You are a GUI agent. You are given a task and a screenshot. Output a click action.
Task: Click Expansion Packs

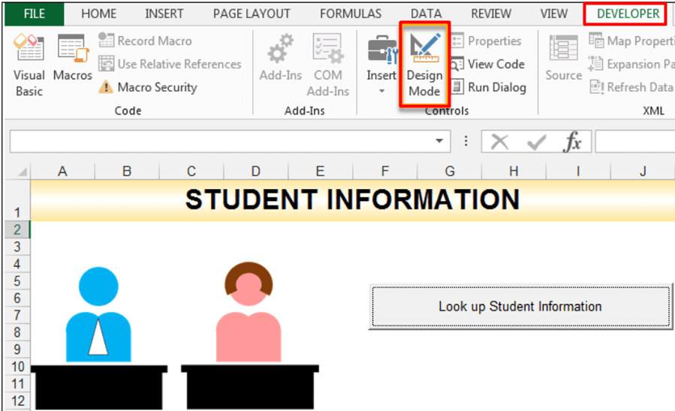(x=631, y=64)
